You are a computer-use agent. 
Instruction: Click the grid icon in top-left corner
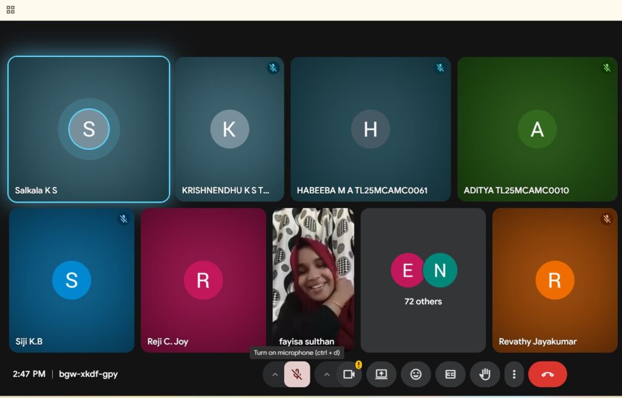pyautogui.click(x=10, y=10)
